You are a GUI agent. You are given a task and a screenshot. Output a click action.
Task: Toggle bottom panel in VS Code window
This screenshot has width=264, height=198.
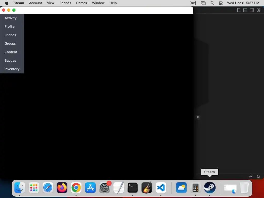245,10
